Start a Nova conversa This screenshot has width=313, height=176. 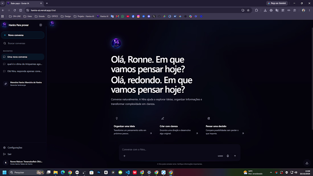click(23, 35)
